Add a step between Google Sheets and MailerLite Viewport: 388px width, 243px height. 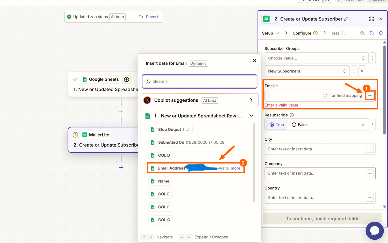(x=121, y=112)
